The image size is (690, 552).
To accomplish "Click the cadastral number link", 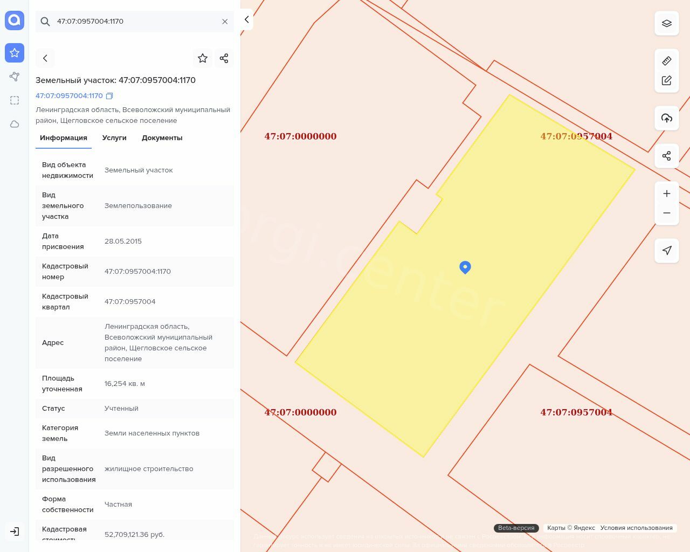I will point(69,96).
